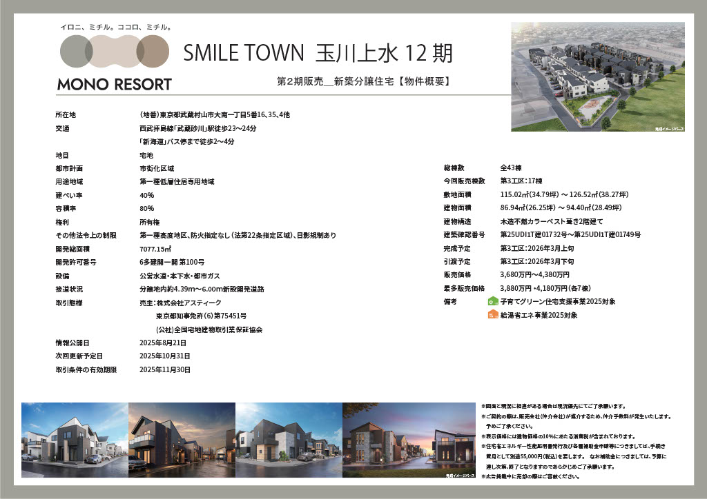
Task: Click the イロニ、ミチル。ココロ、ミチル。 tagline
Action: (x=115, y=27)
